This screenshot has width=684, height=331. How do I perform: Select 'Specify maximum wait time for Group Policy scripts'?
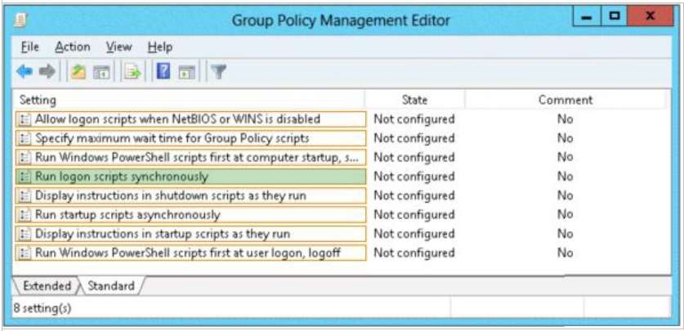190,138
